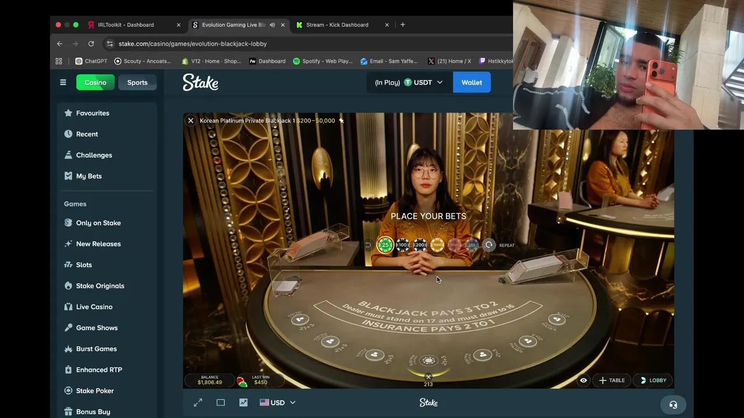The height and width of the screenshot is (418, 744).
Task: Click the Slots 777 icon
Action: (68, 265)
